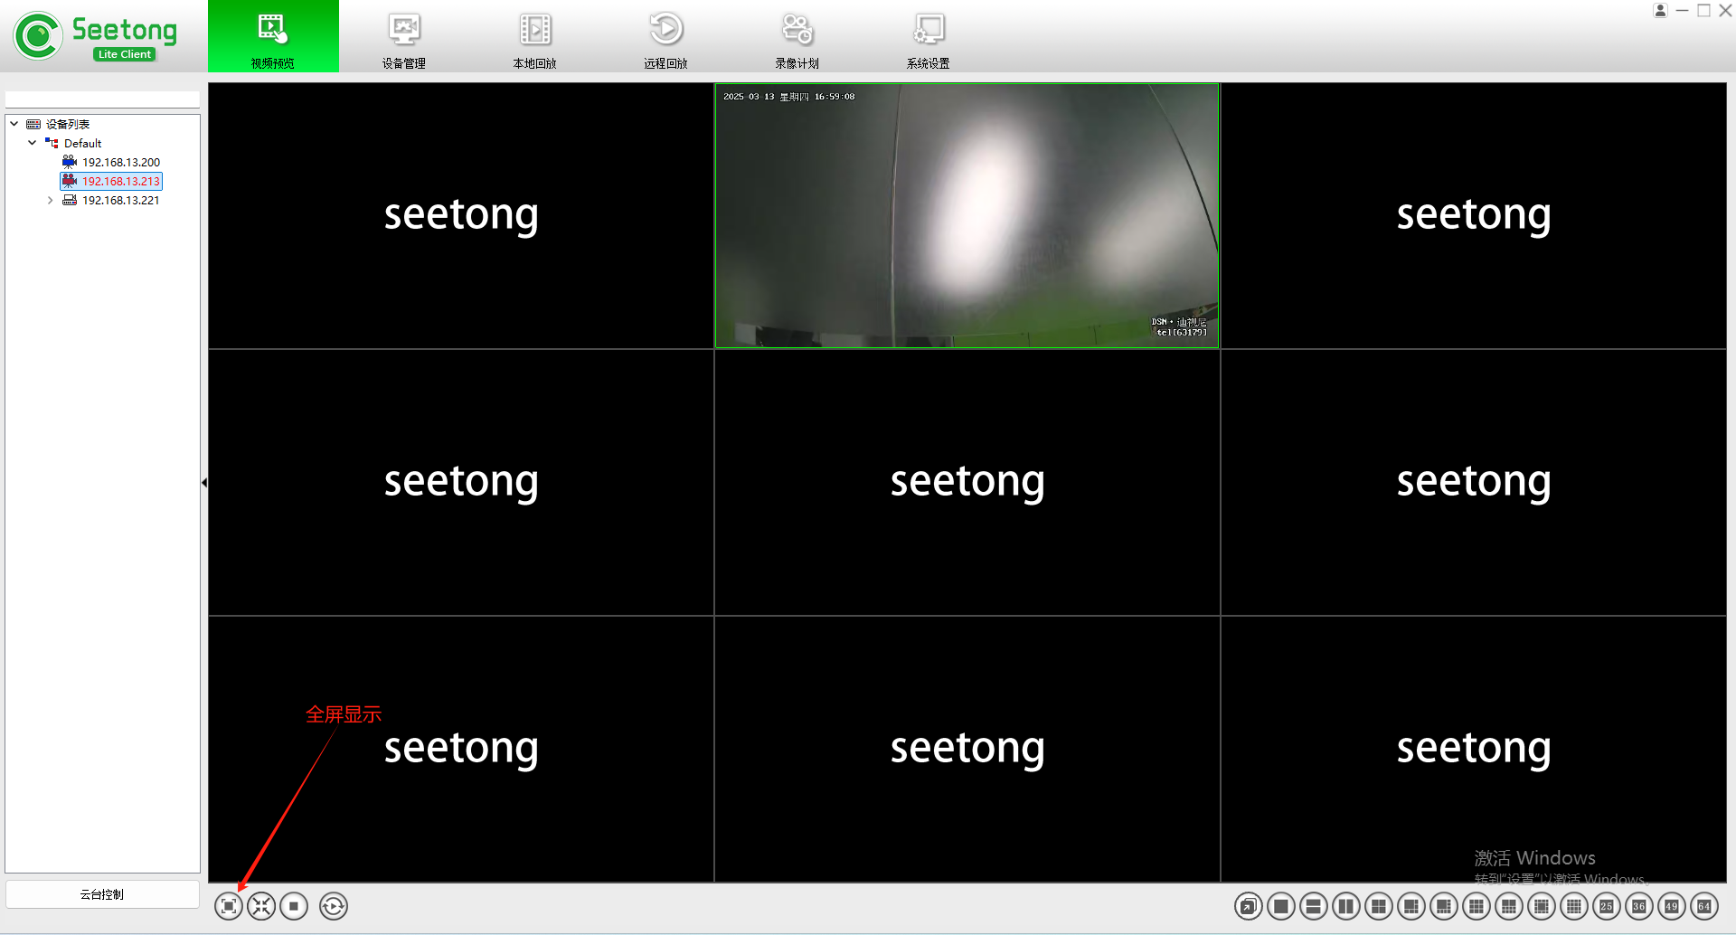
Task: Start the cyclic playback tour
Action: 334,906
